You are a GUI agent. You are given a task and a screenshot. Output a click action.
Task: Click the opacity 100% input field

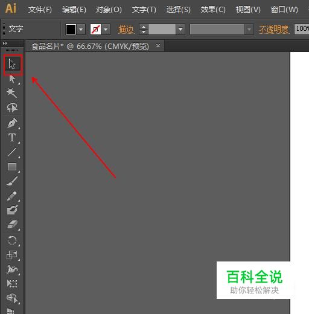[302, 29]
